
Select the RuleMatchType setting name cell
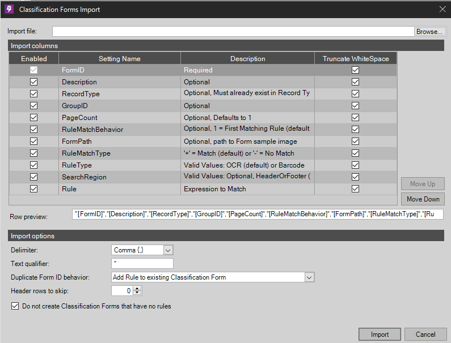click(x=120, y=153)
